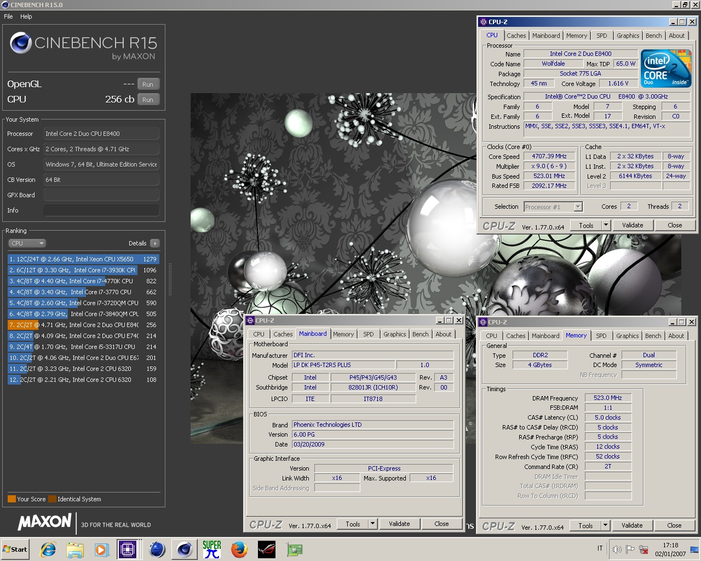Click the Intel Core 2 Duo logo
701x561 pixels.
point(666,68)
